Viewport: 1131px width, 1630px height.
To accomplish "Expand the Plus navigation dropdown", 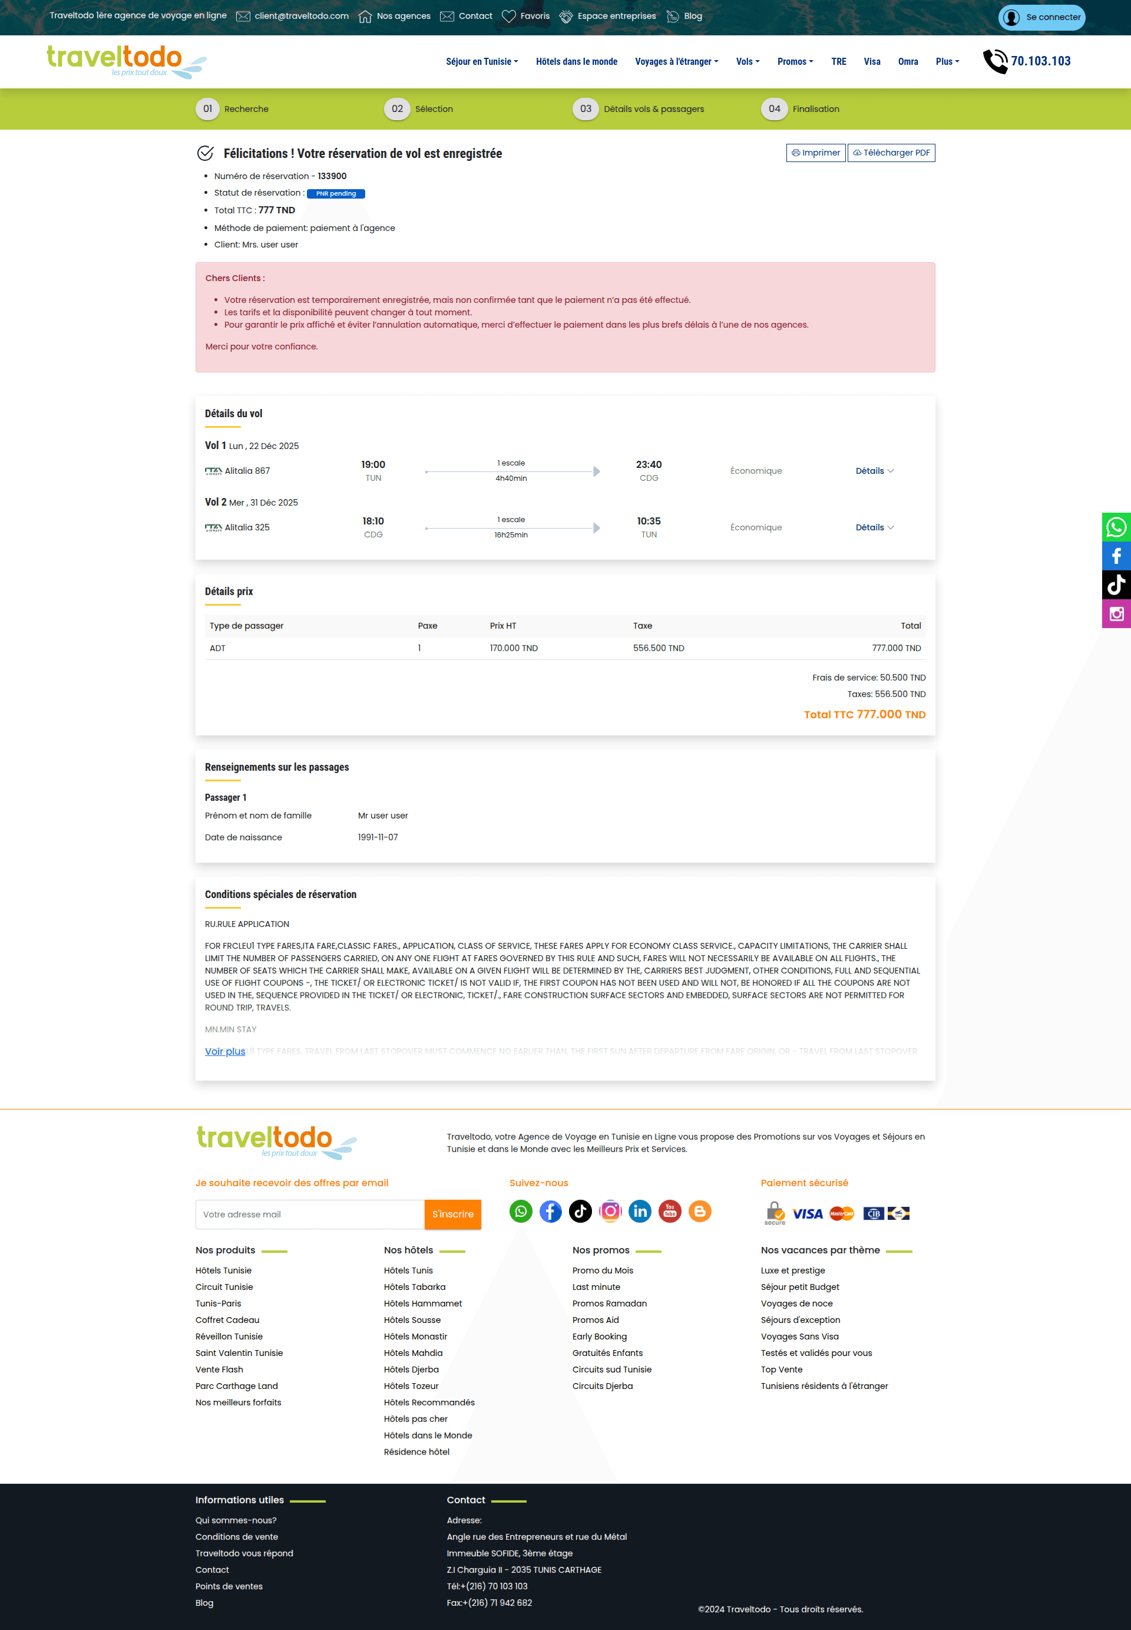I will [947, 62].
